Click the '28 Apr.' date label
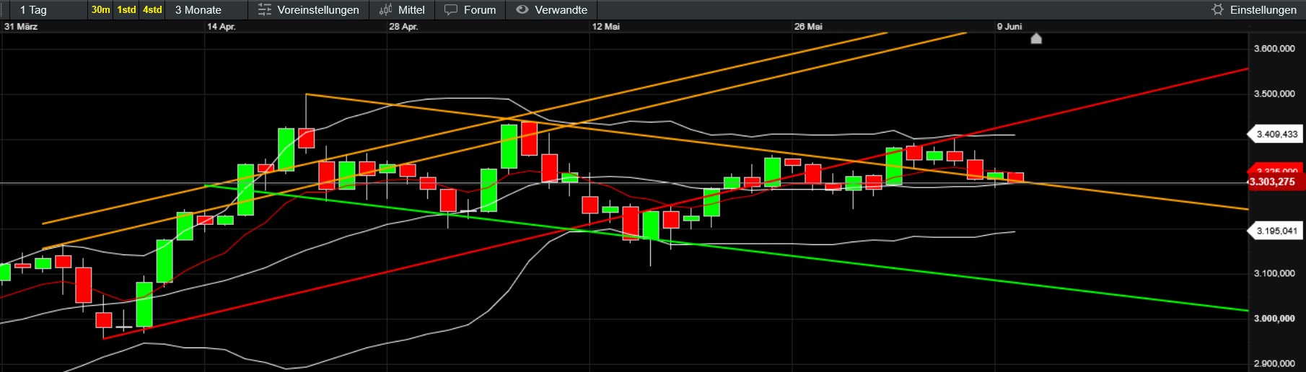 tap(403, 27)
